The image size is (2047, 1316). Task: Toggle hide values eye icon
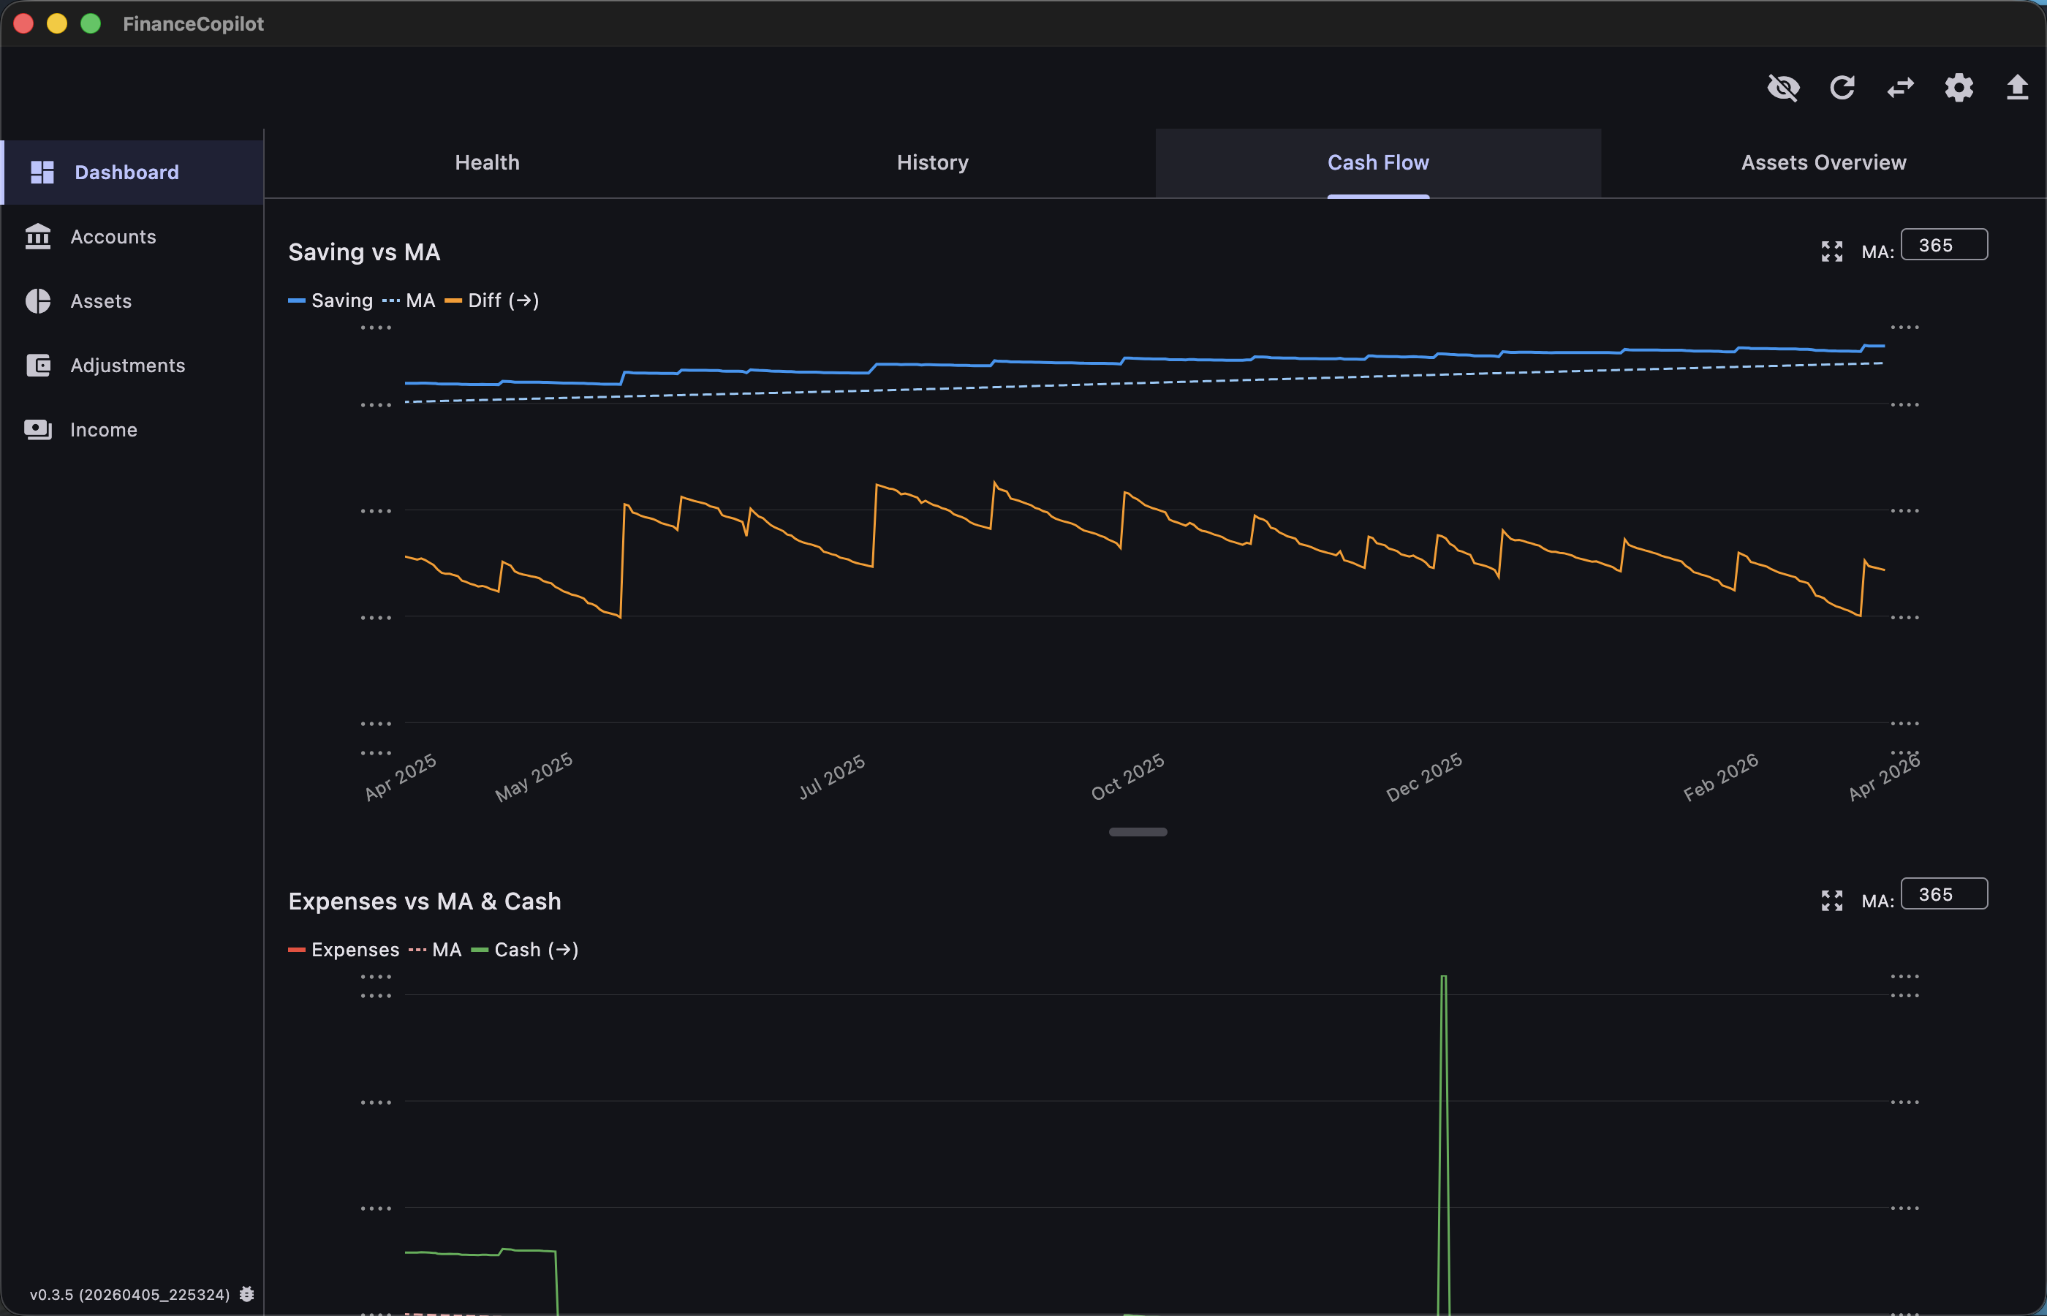click(1783, 88)
